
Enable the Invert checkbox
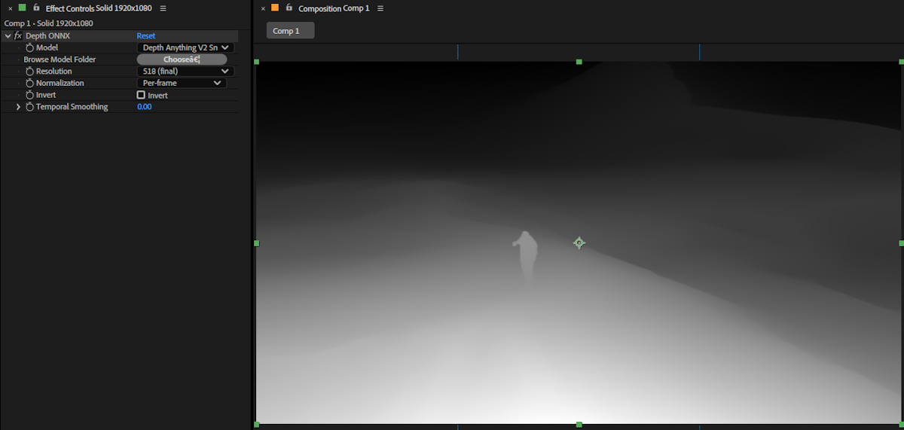tap(141, 96)
